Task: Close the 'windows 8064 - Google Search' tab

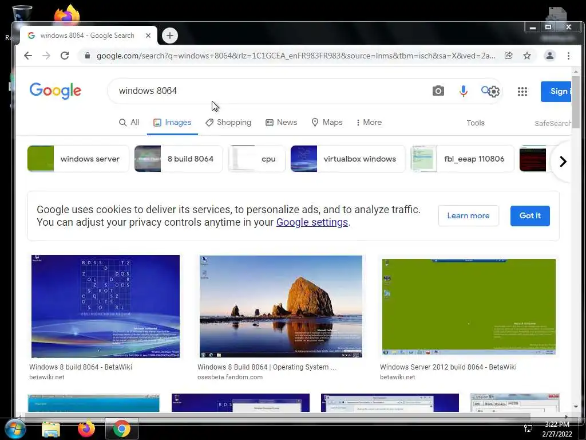Action: [148, 36]
